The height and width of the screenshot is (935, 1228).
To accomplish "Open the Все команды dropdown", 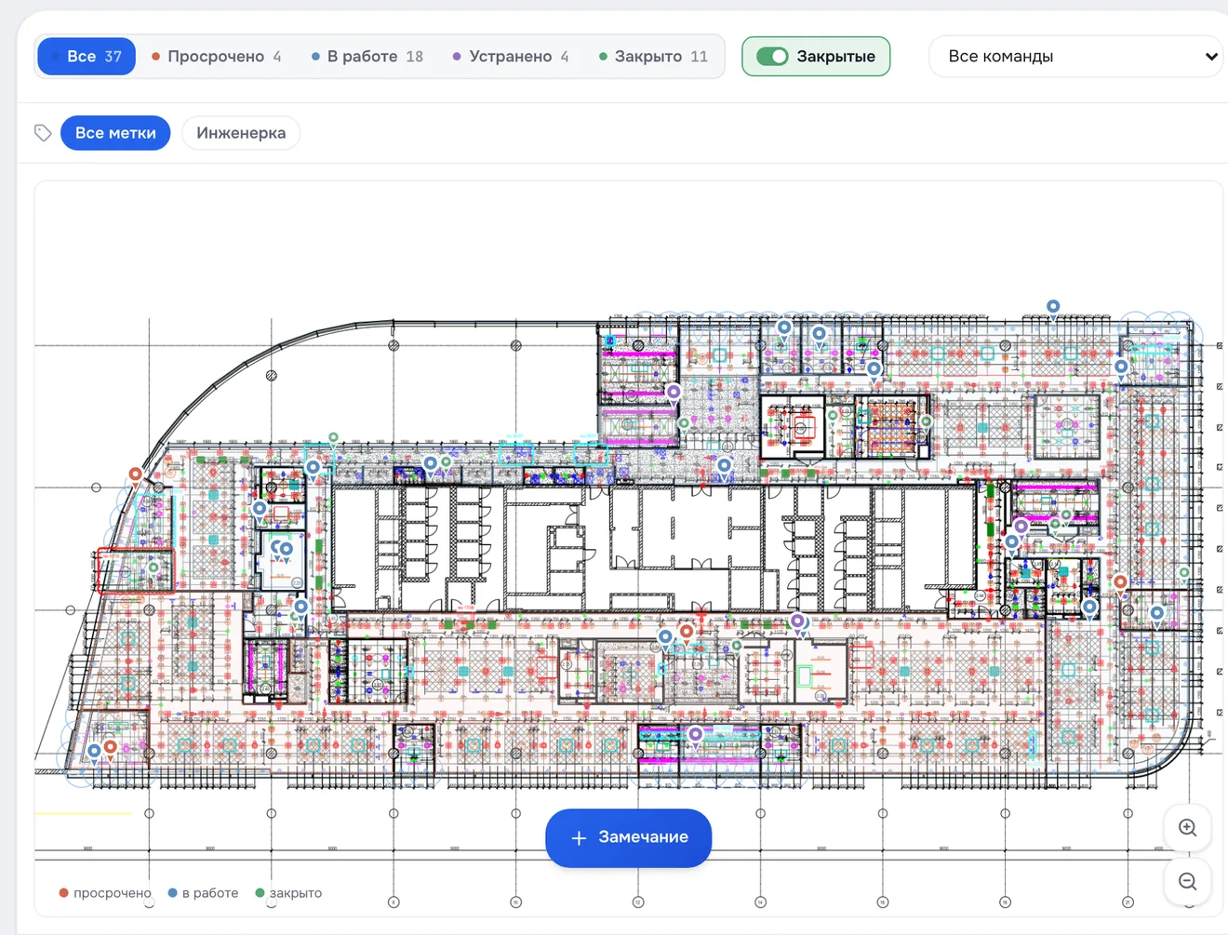I will (x=1077, y=56).
